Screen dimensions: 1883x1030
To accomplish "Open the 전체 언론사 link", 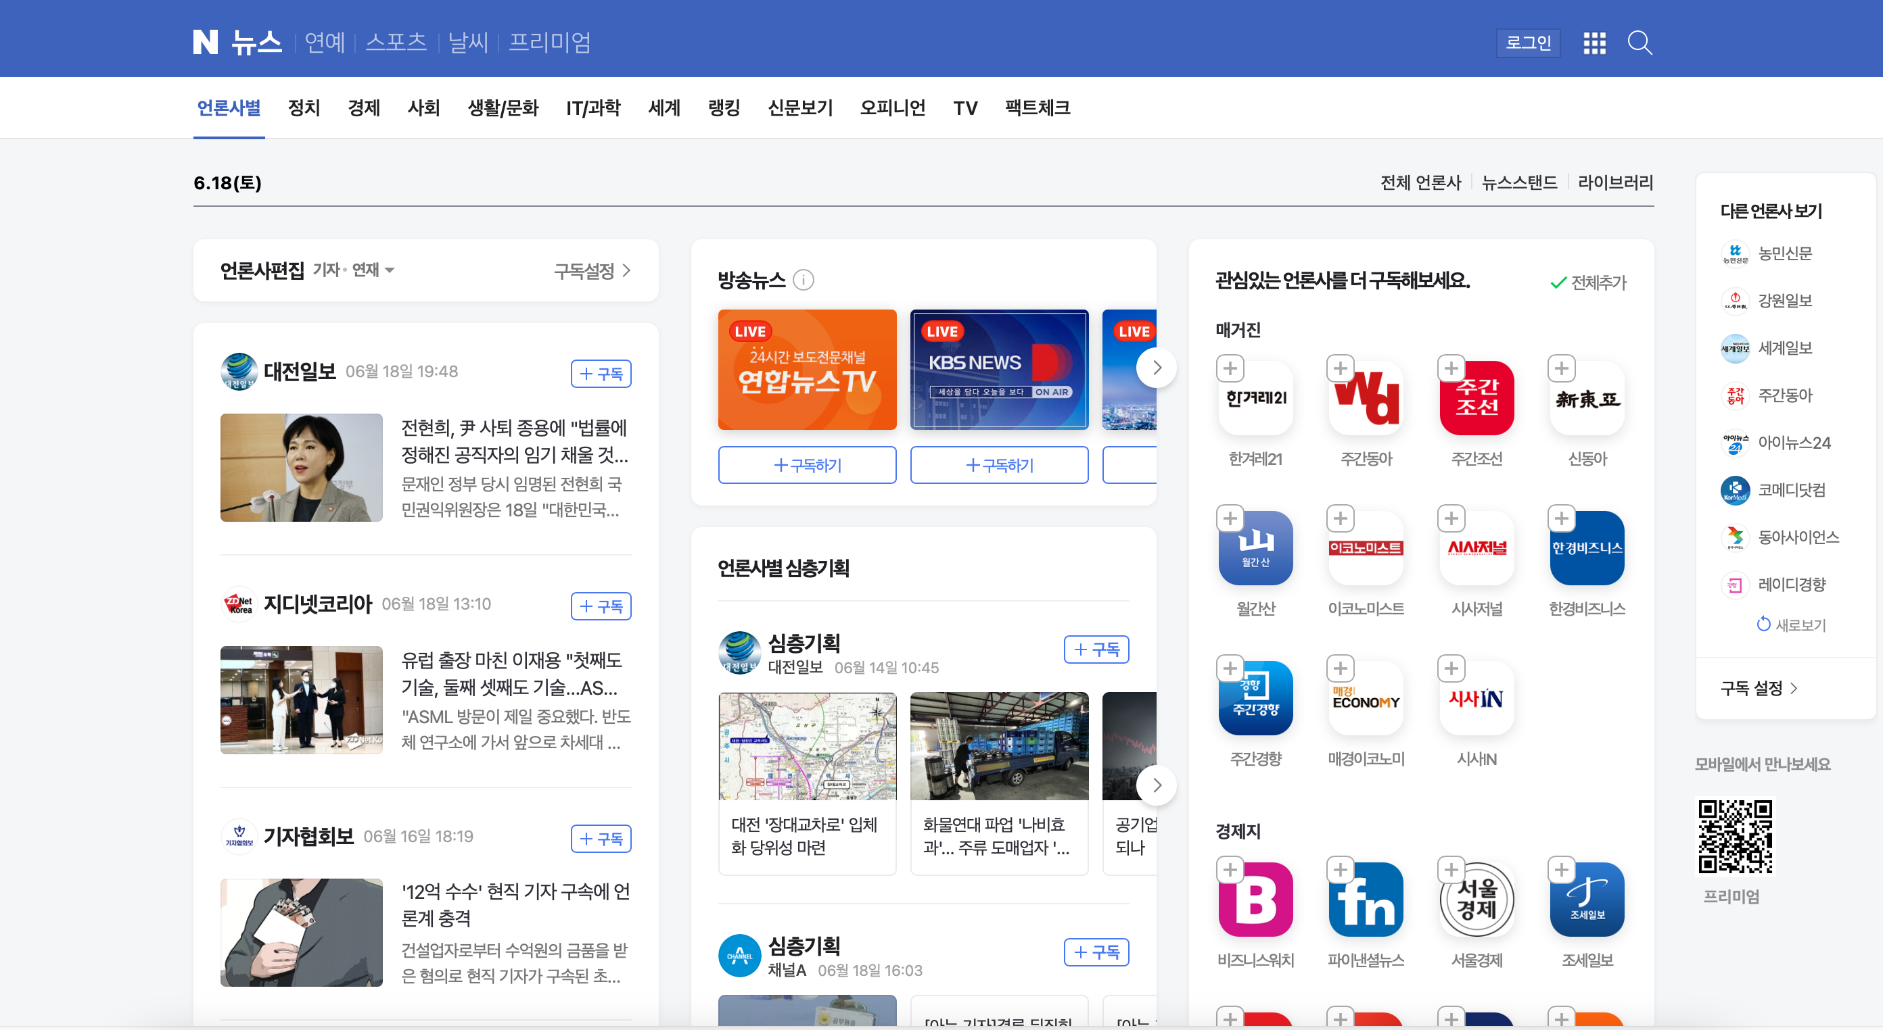I will click(1420, 182).
